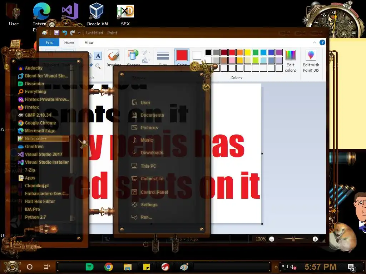Zoom in with the plus button
Screen dimensions: 366x274
pos(315,239)
